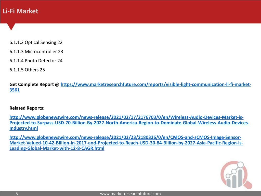
Task: Click the slide number 5 in footer
Action: 17,194
